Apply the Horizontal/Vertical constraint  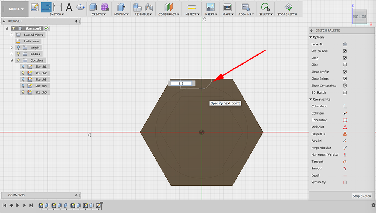345,154
